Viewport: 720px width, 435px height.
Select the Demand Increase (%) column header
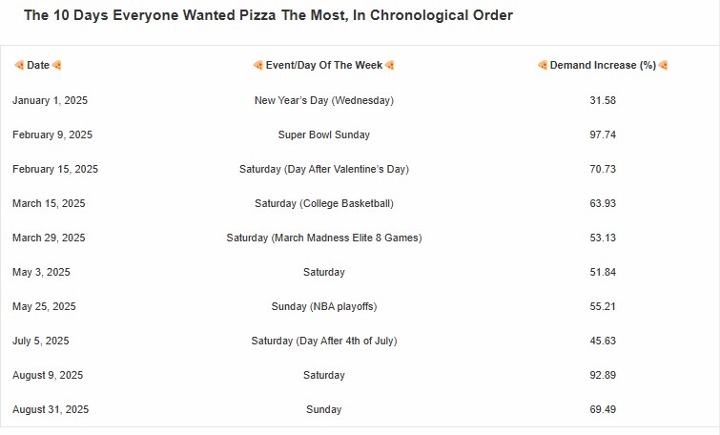click(x=603, y=65)
